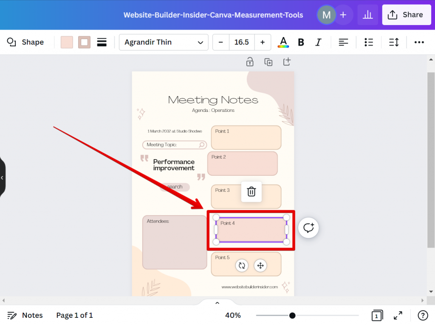Viewport: 435px width, 325px height.
Task: Open the Agrandir Thin font dropdown
Action: coord(163,42)
